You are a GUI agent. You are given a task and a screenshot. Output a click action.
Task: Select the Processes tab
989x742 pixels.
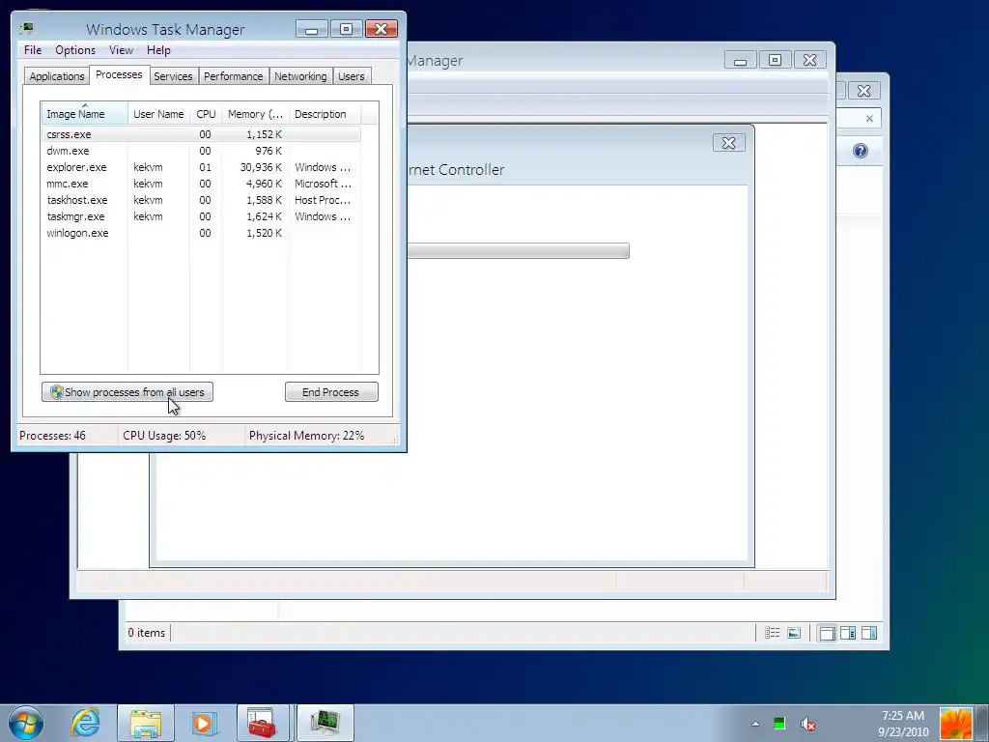click(119, 74)
